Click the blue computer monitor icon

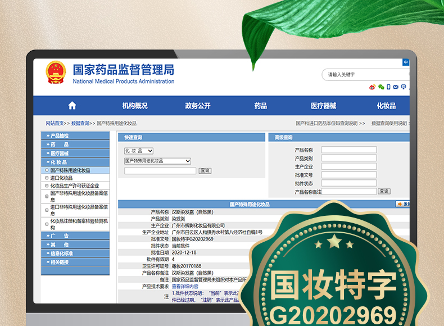pyautogui.click(x=404, y=87)
